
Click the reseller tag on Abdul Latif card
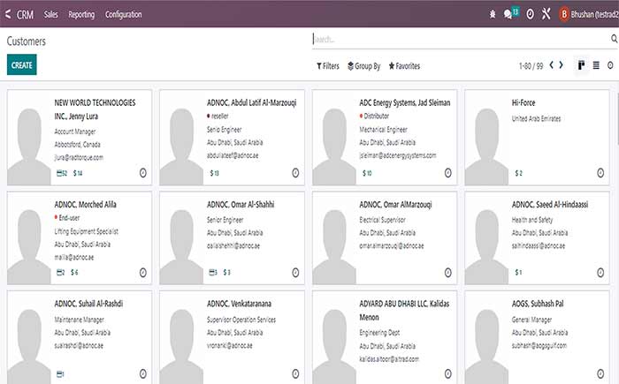click(x=218, y=116)
